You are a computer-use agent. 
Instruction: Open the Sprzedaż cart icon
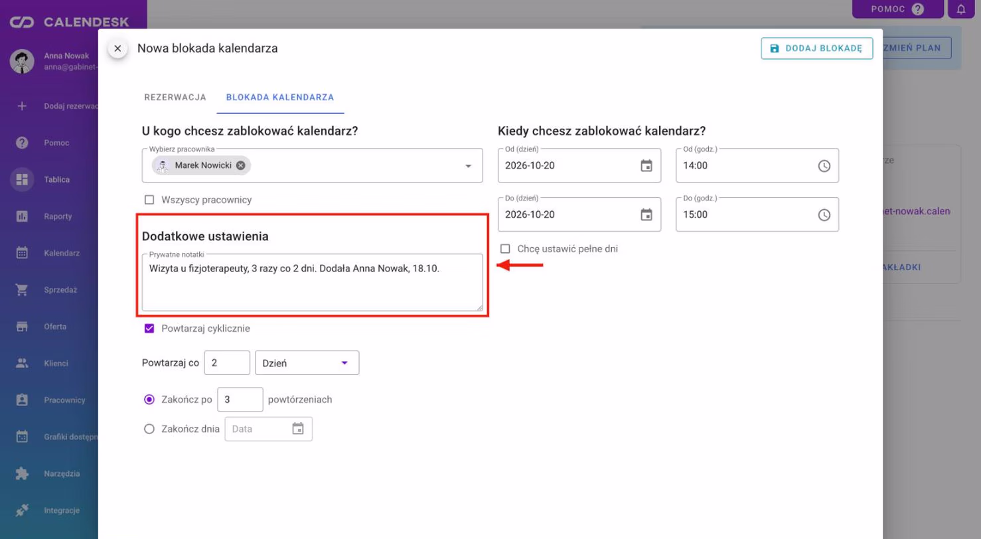click(x=22, y=289)
